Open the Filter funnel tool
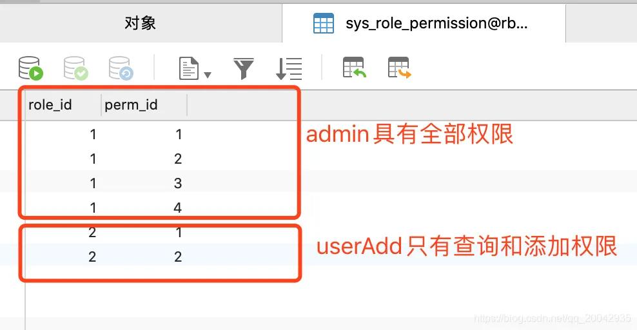This screenshot has height=330, width=637. click(244, 68)
